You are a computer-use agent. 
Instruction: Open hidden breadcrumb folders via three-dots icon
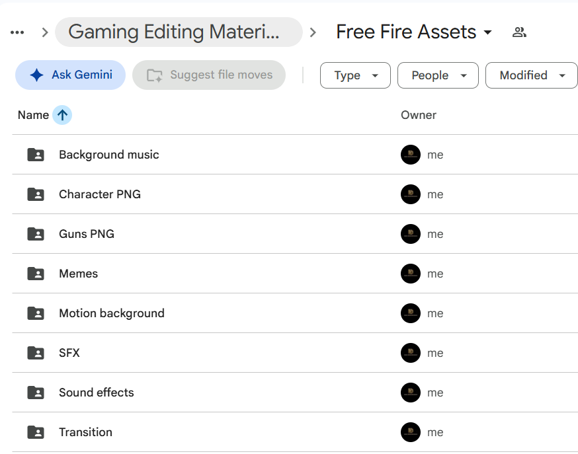pyautogui.click(x=17, y=32)
